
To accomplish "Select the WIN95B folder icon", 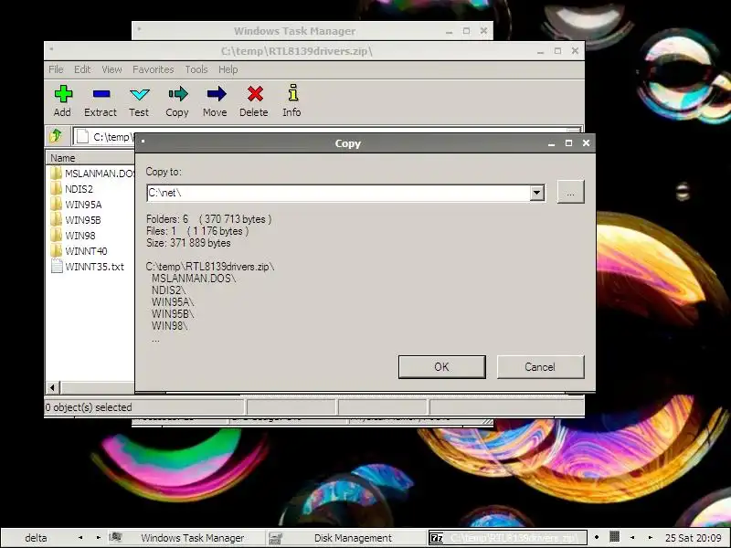I will coord(56,219).
